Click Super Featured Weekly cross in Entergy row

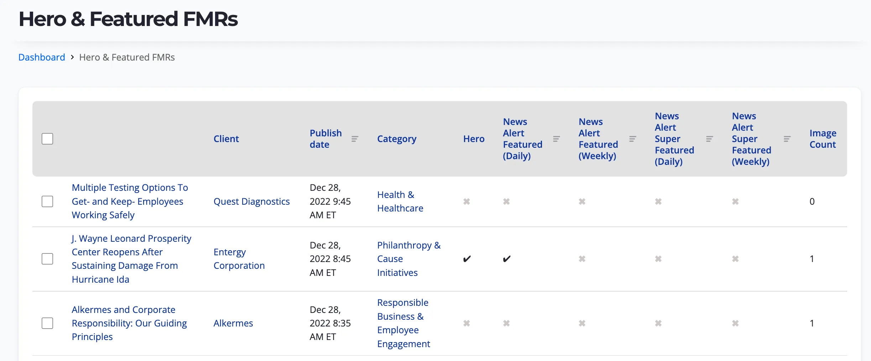tap(735, 259)
